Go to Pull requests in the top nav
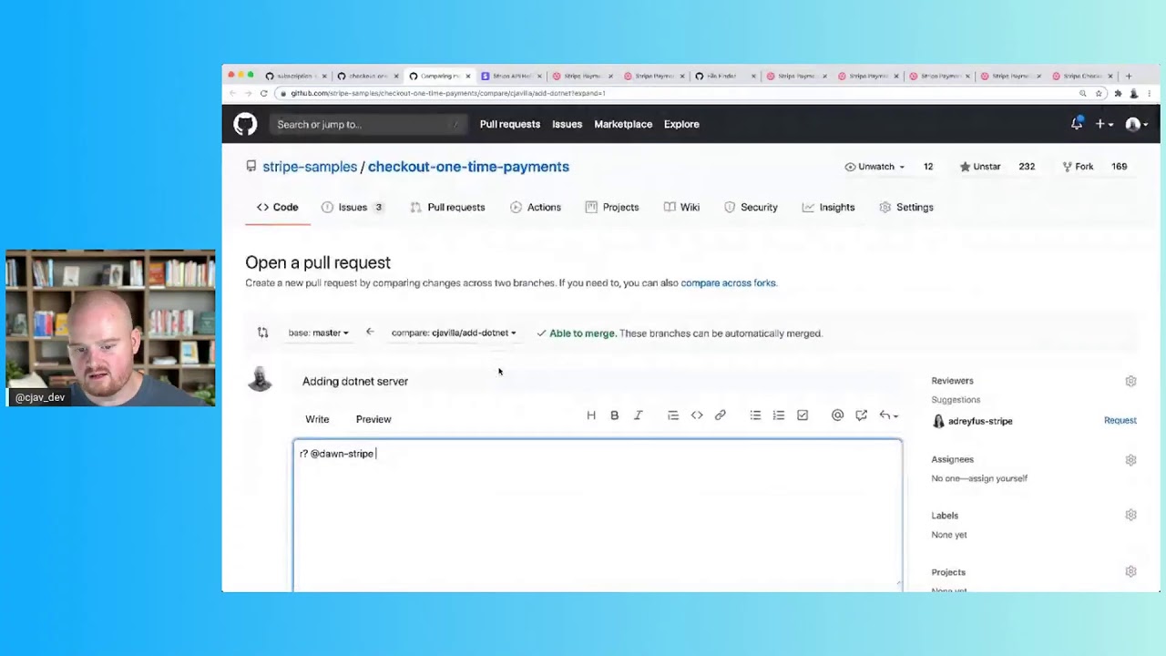1166x656 pixels. point(510,124)
